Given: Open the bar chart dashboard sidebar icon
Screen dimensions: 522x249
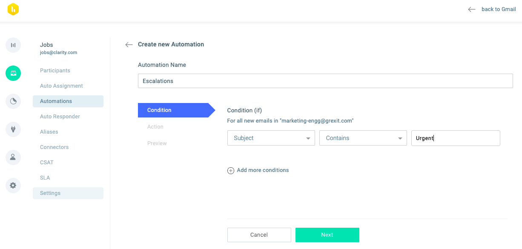Looking at the screenshot, I should pos(13,45).
